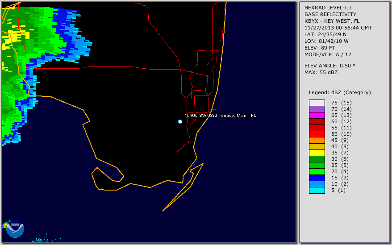The image size is (392, 245).
Task: Click the 5 (1) legend label
Action: pos(338,190)
